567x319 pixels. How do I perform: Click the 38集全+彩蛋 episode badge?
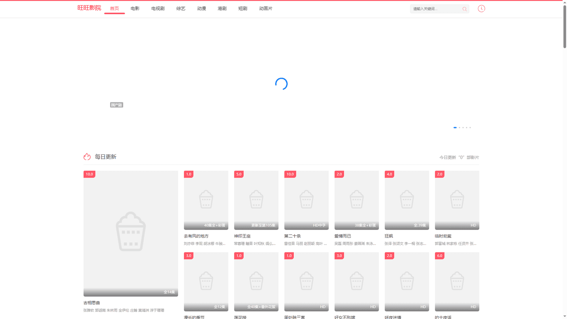[x=365, y=226]
